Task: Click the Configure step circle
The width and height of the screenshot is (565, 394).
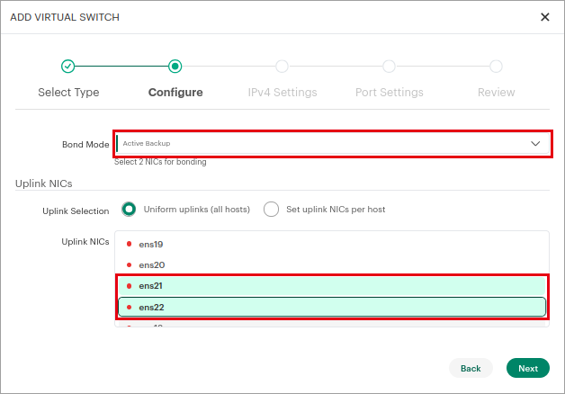Action: tap(175, 67)
